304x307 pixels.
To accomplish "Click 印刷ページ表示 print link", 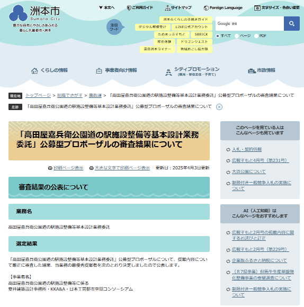I will coord(68,168).
